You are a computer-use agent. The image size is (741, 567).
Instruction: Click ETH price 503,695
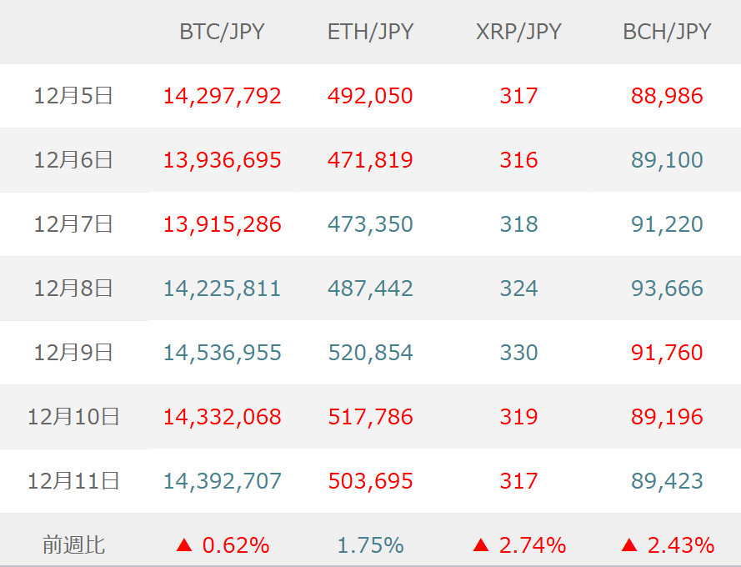(370, 481)
